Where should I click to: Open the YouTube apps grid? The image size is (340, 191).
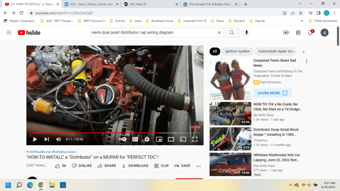pyautogui.click(x=298, y=33)
